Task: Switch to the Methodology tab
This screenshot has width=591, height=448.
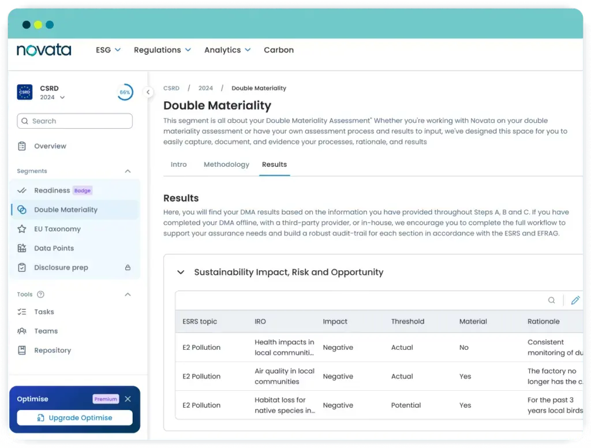Action: [x=226, y=165]
